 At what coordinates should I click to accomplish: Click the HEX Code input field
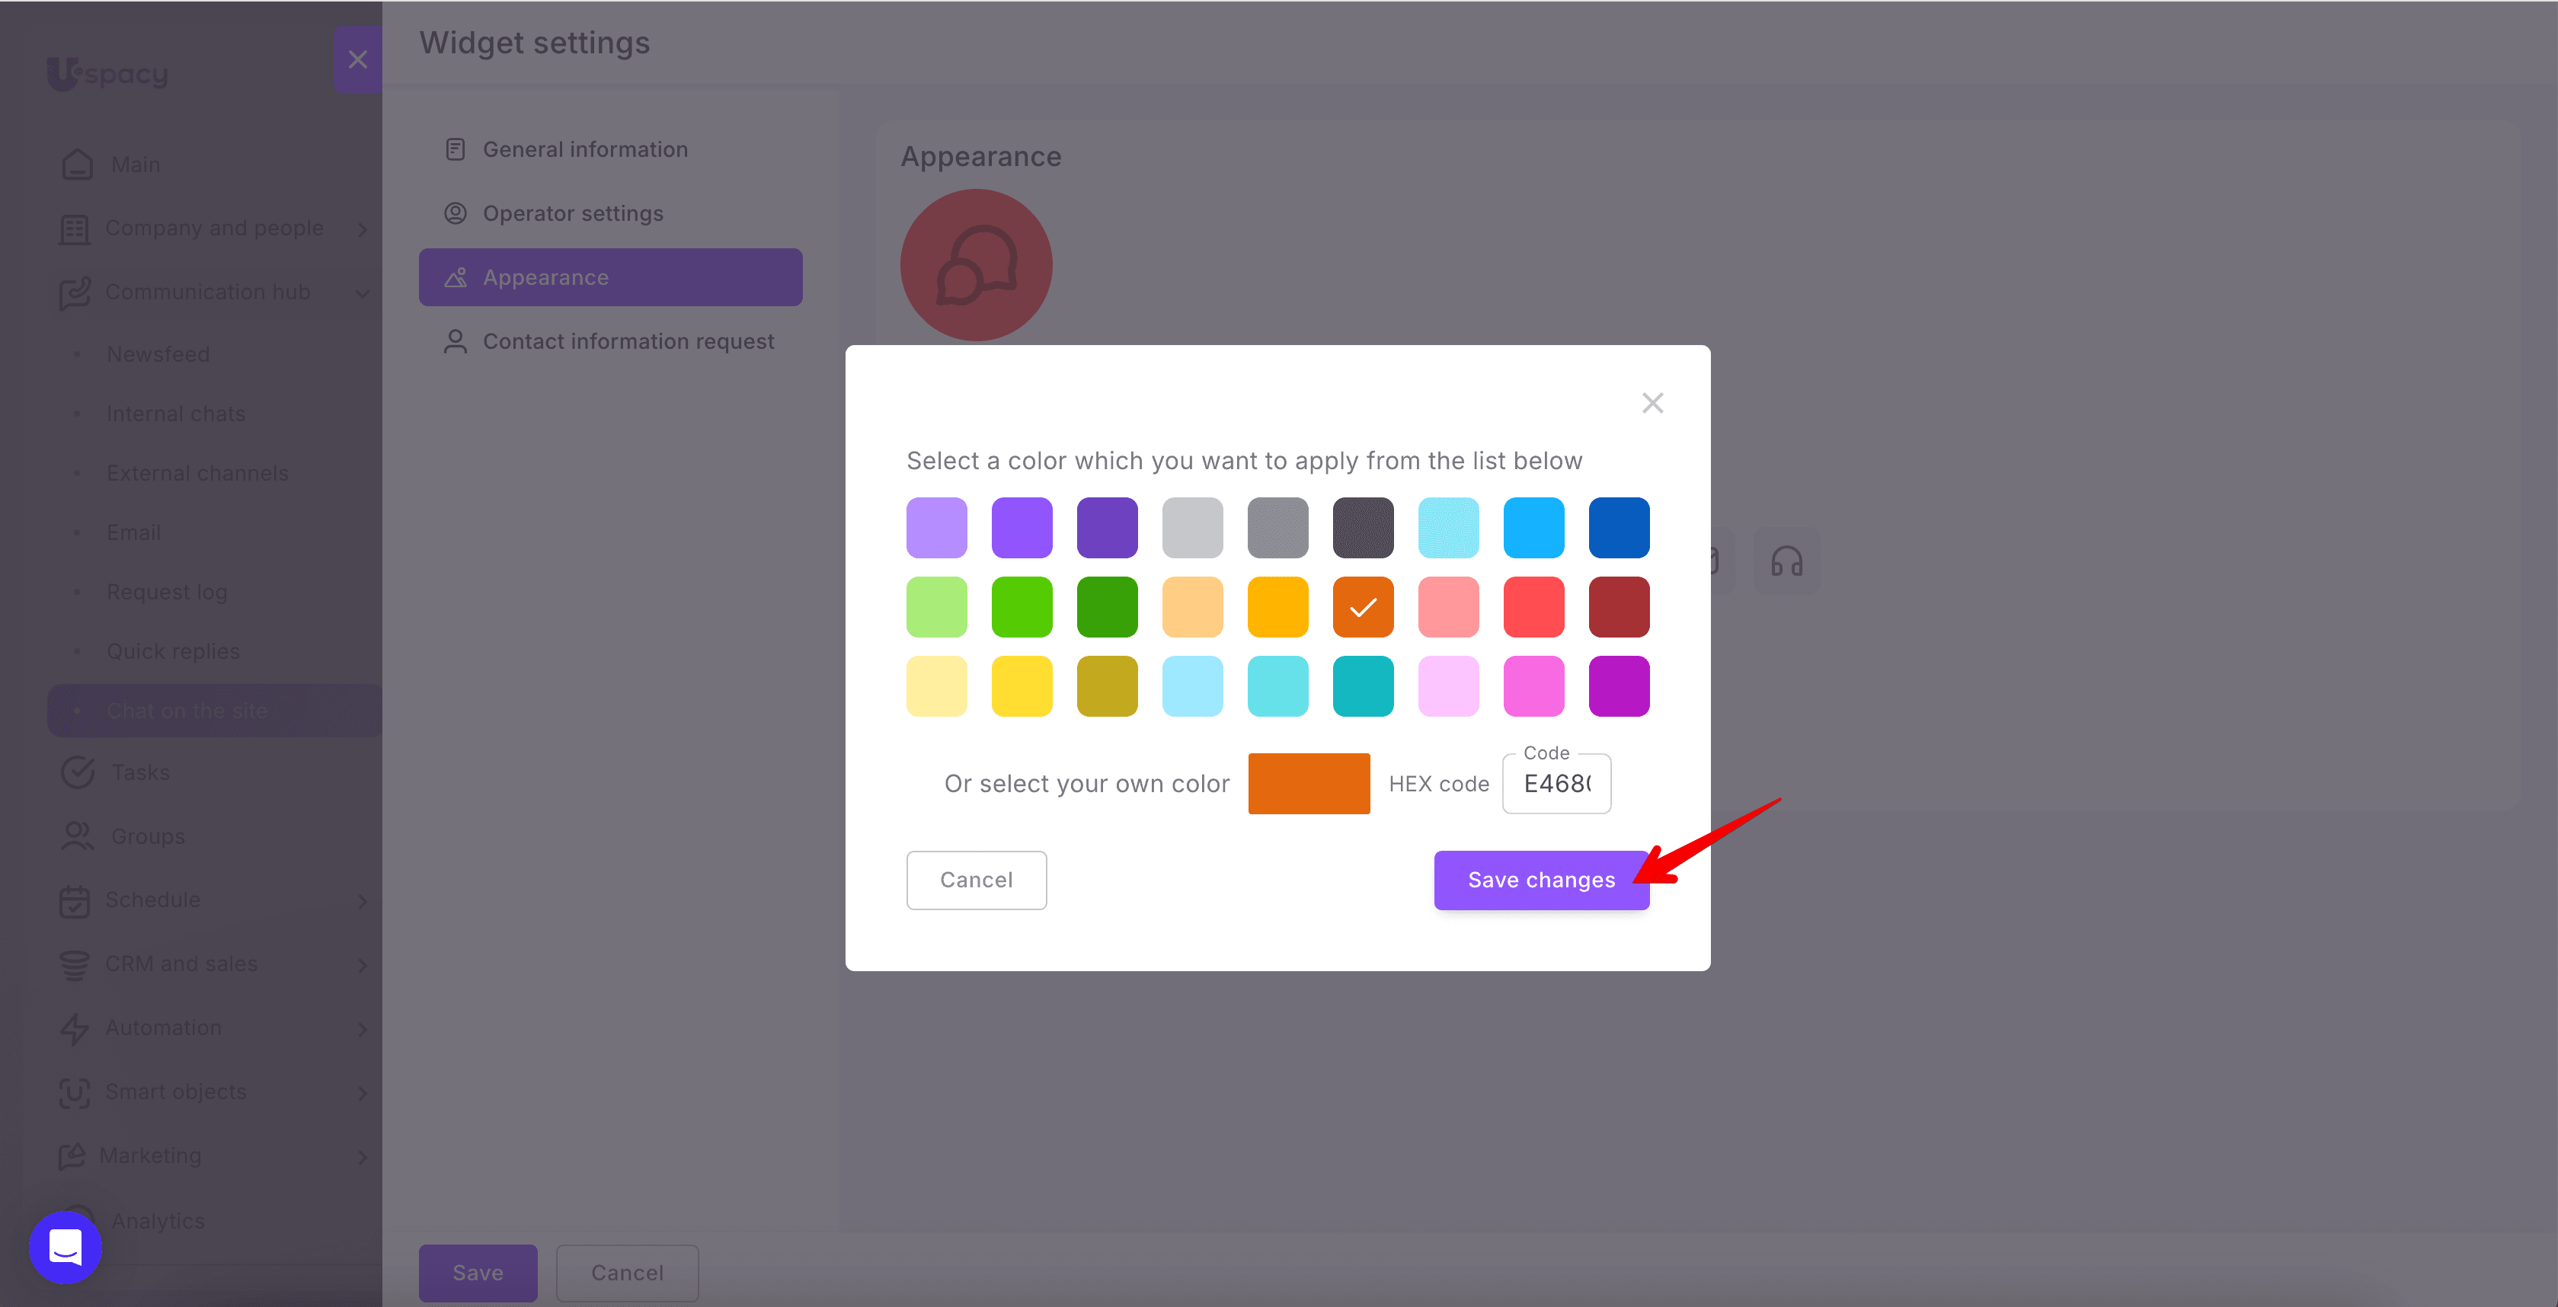1557,784
